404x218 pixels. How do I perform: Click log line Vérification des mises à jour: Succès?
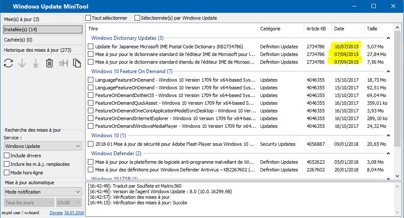138,203
